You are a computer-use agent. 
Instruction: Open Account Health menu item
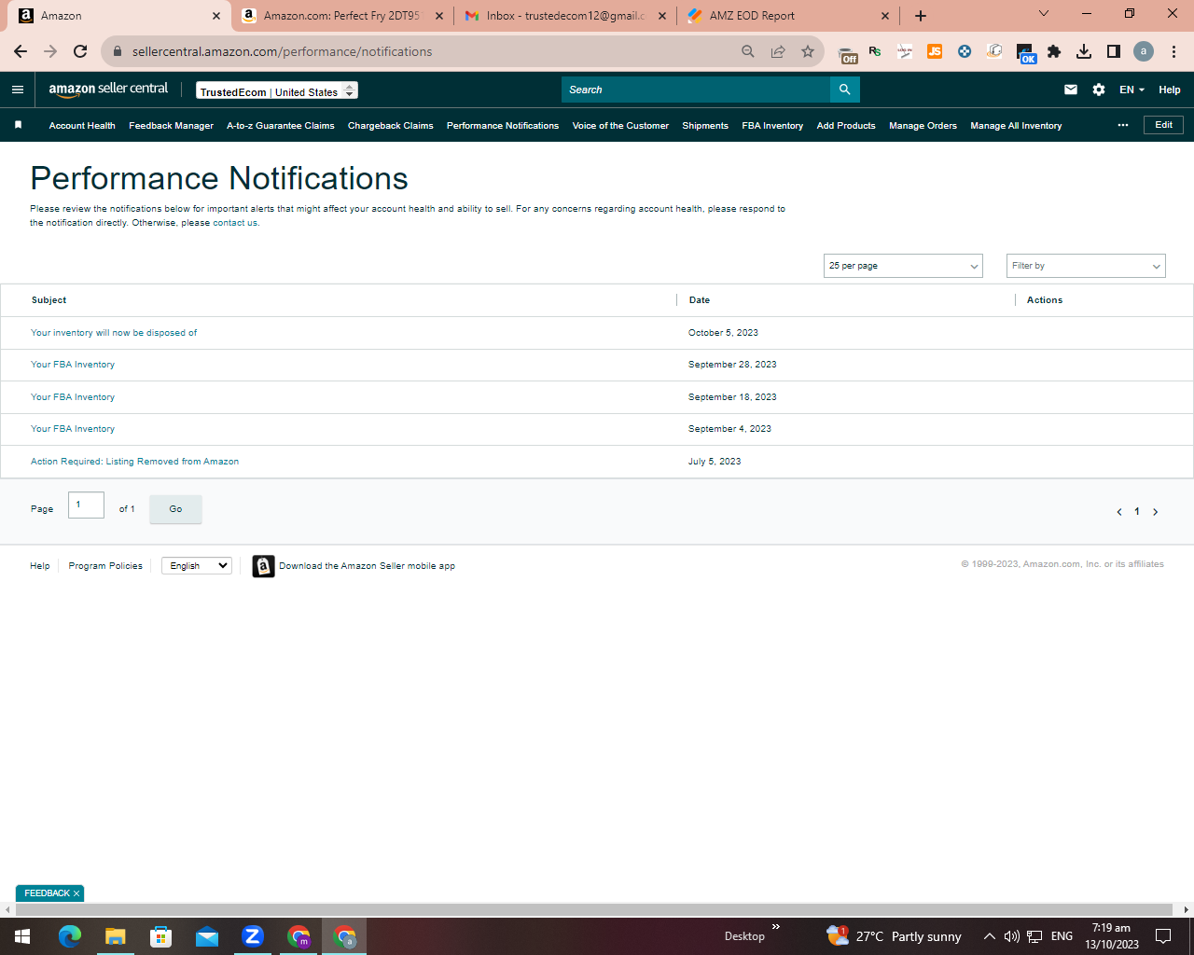pyautogui.click(x=82, y=125)
